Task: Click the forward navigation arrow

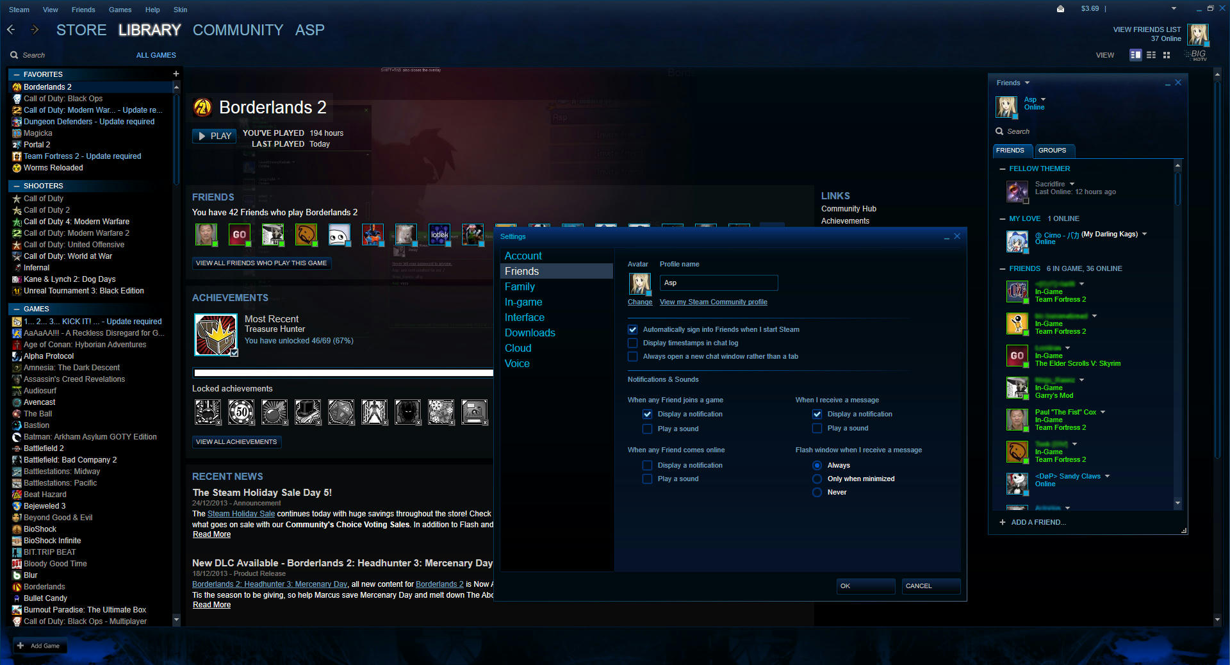Action: click(x=35, y=29)
